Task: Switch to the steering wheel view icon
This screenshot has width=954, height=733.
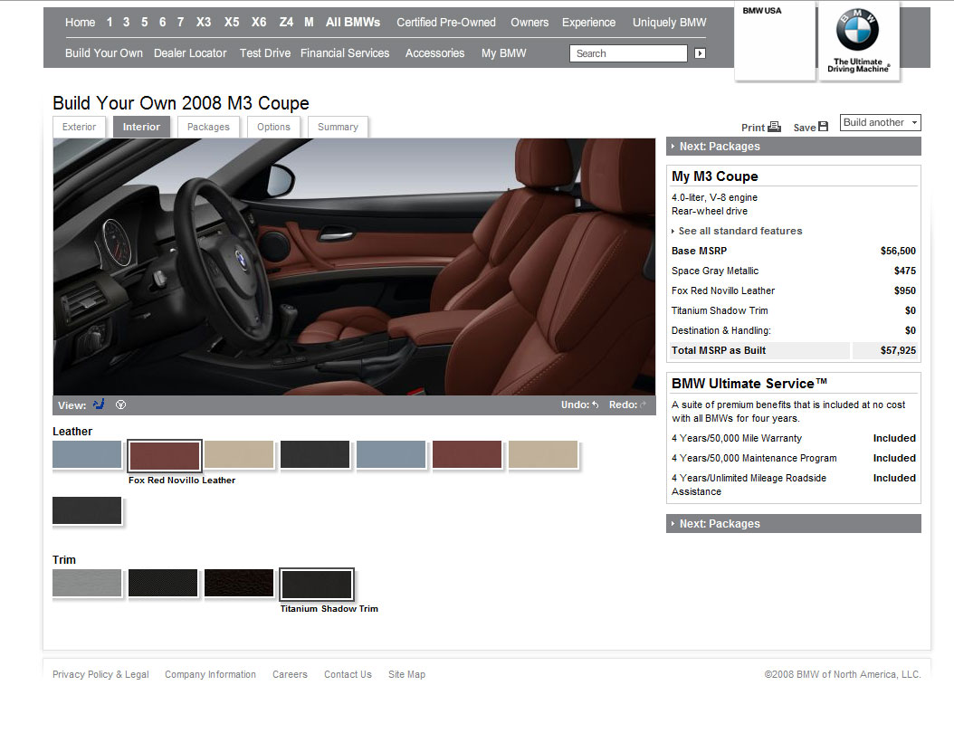Action: [121, 405]
